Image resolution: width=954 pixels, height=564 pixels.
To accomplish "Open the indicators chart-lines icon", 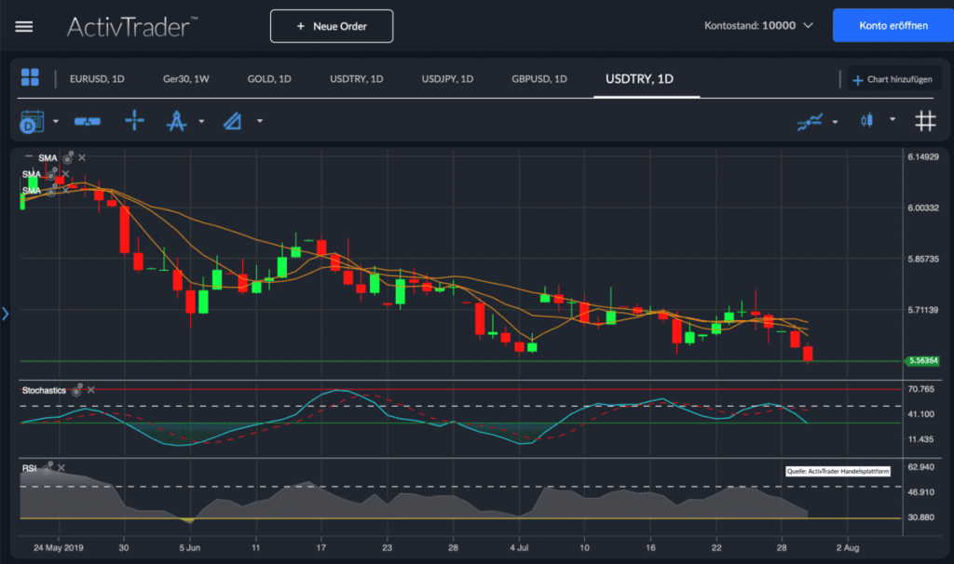I will tap(810, 122).
